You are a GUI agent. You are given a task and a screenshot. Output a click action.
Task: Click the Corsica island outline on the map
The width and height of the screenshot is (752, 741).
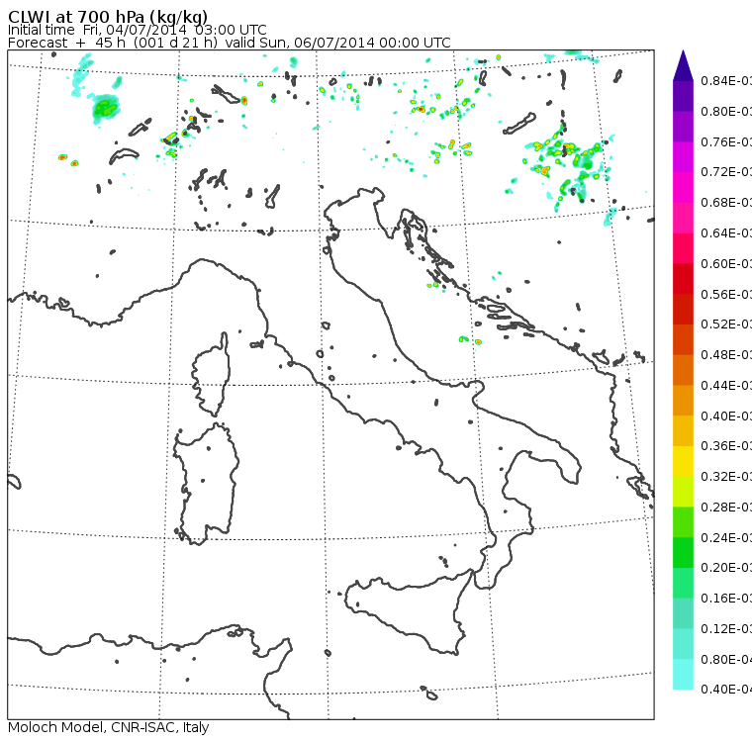[212, 374]
